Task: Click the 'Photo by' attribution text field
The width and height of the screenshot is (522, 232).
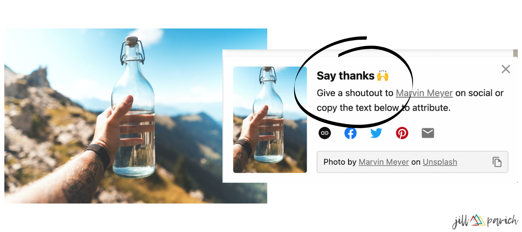Action: tap(412, 162)
